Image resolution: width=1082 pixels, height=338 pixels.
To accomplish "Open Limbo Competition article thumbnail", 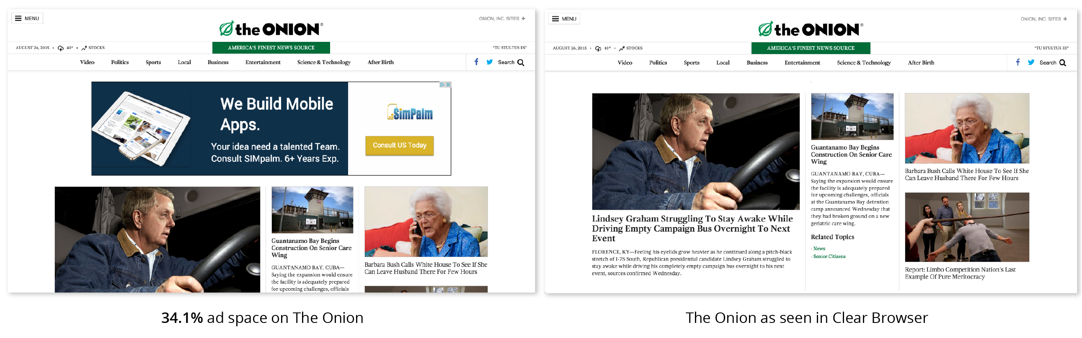I will 967,227.
